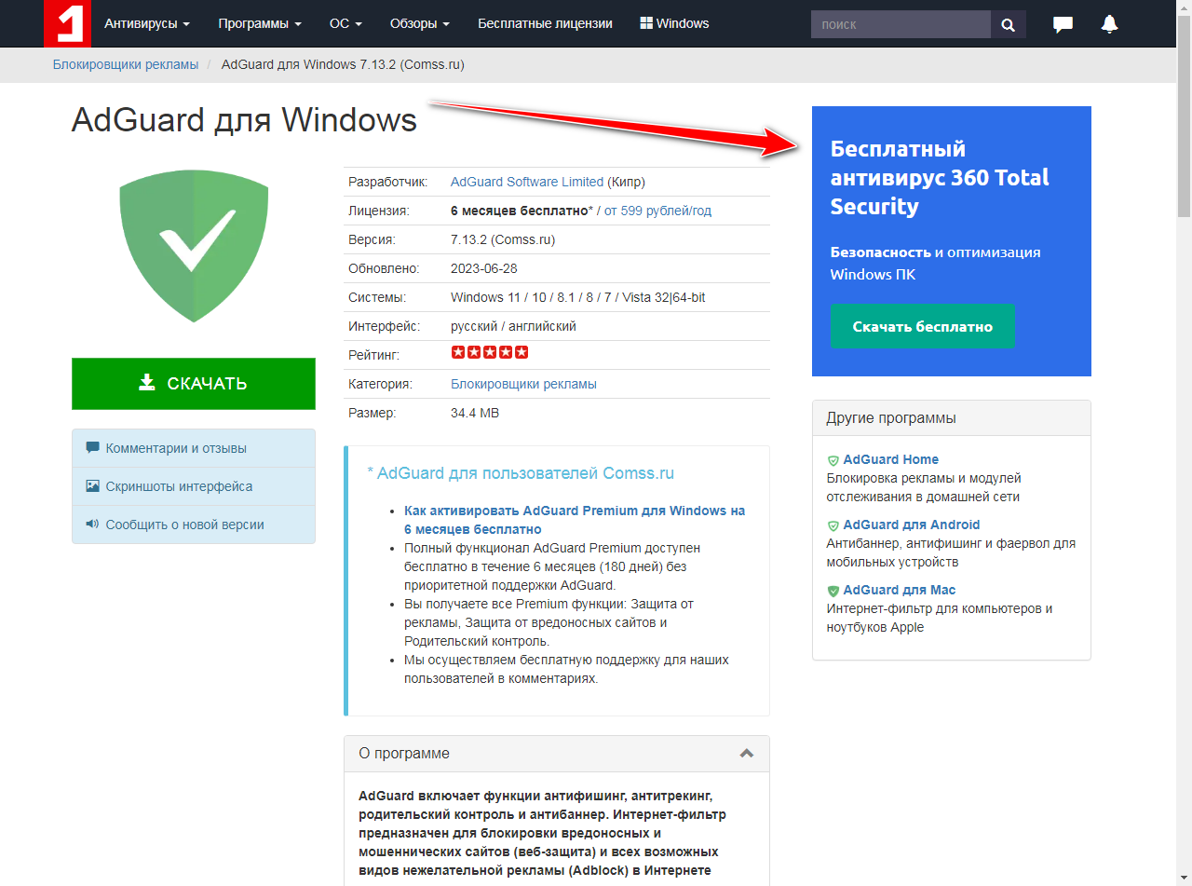Open the Windows menu item
The height and width of the screenshot is (886, 1192).
(x=674, y=23)
